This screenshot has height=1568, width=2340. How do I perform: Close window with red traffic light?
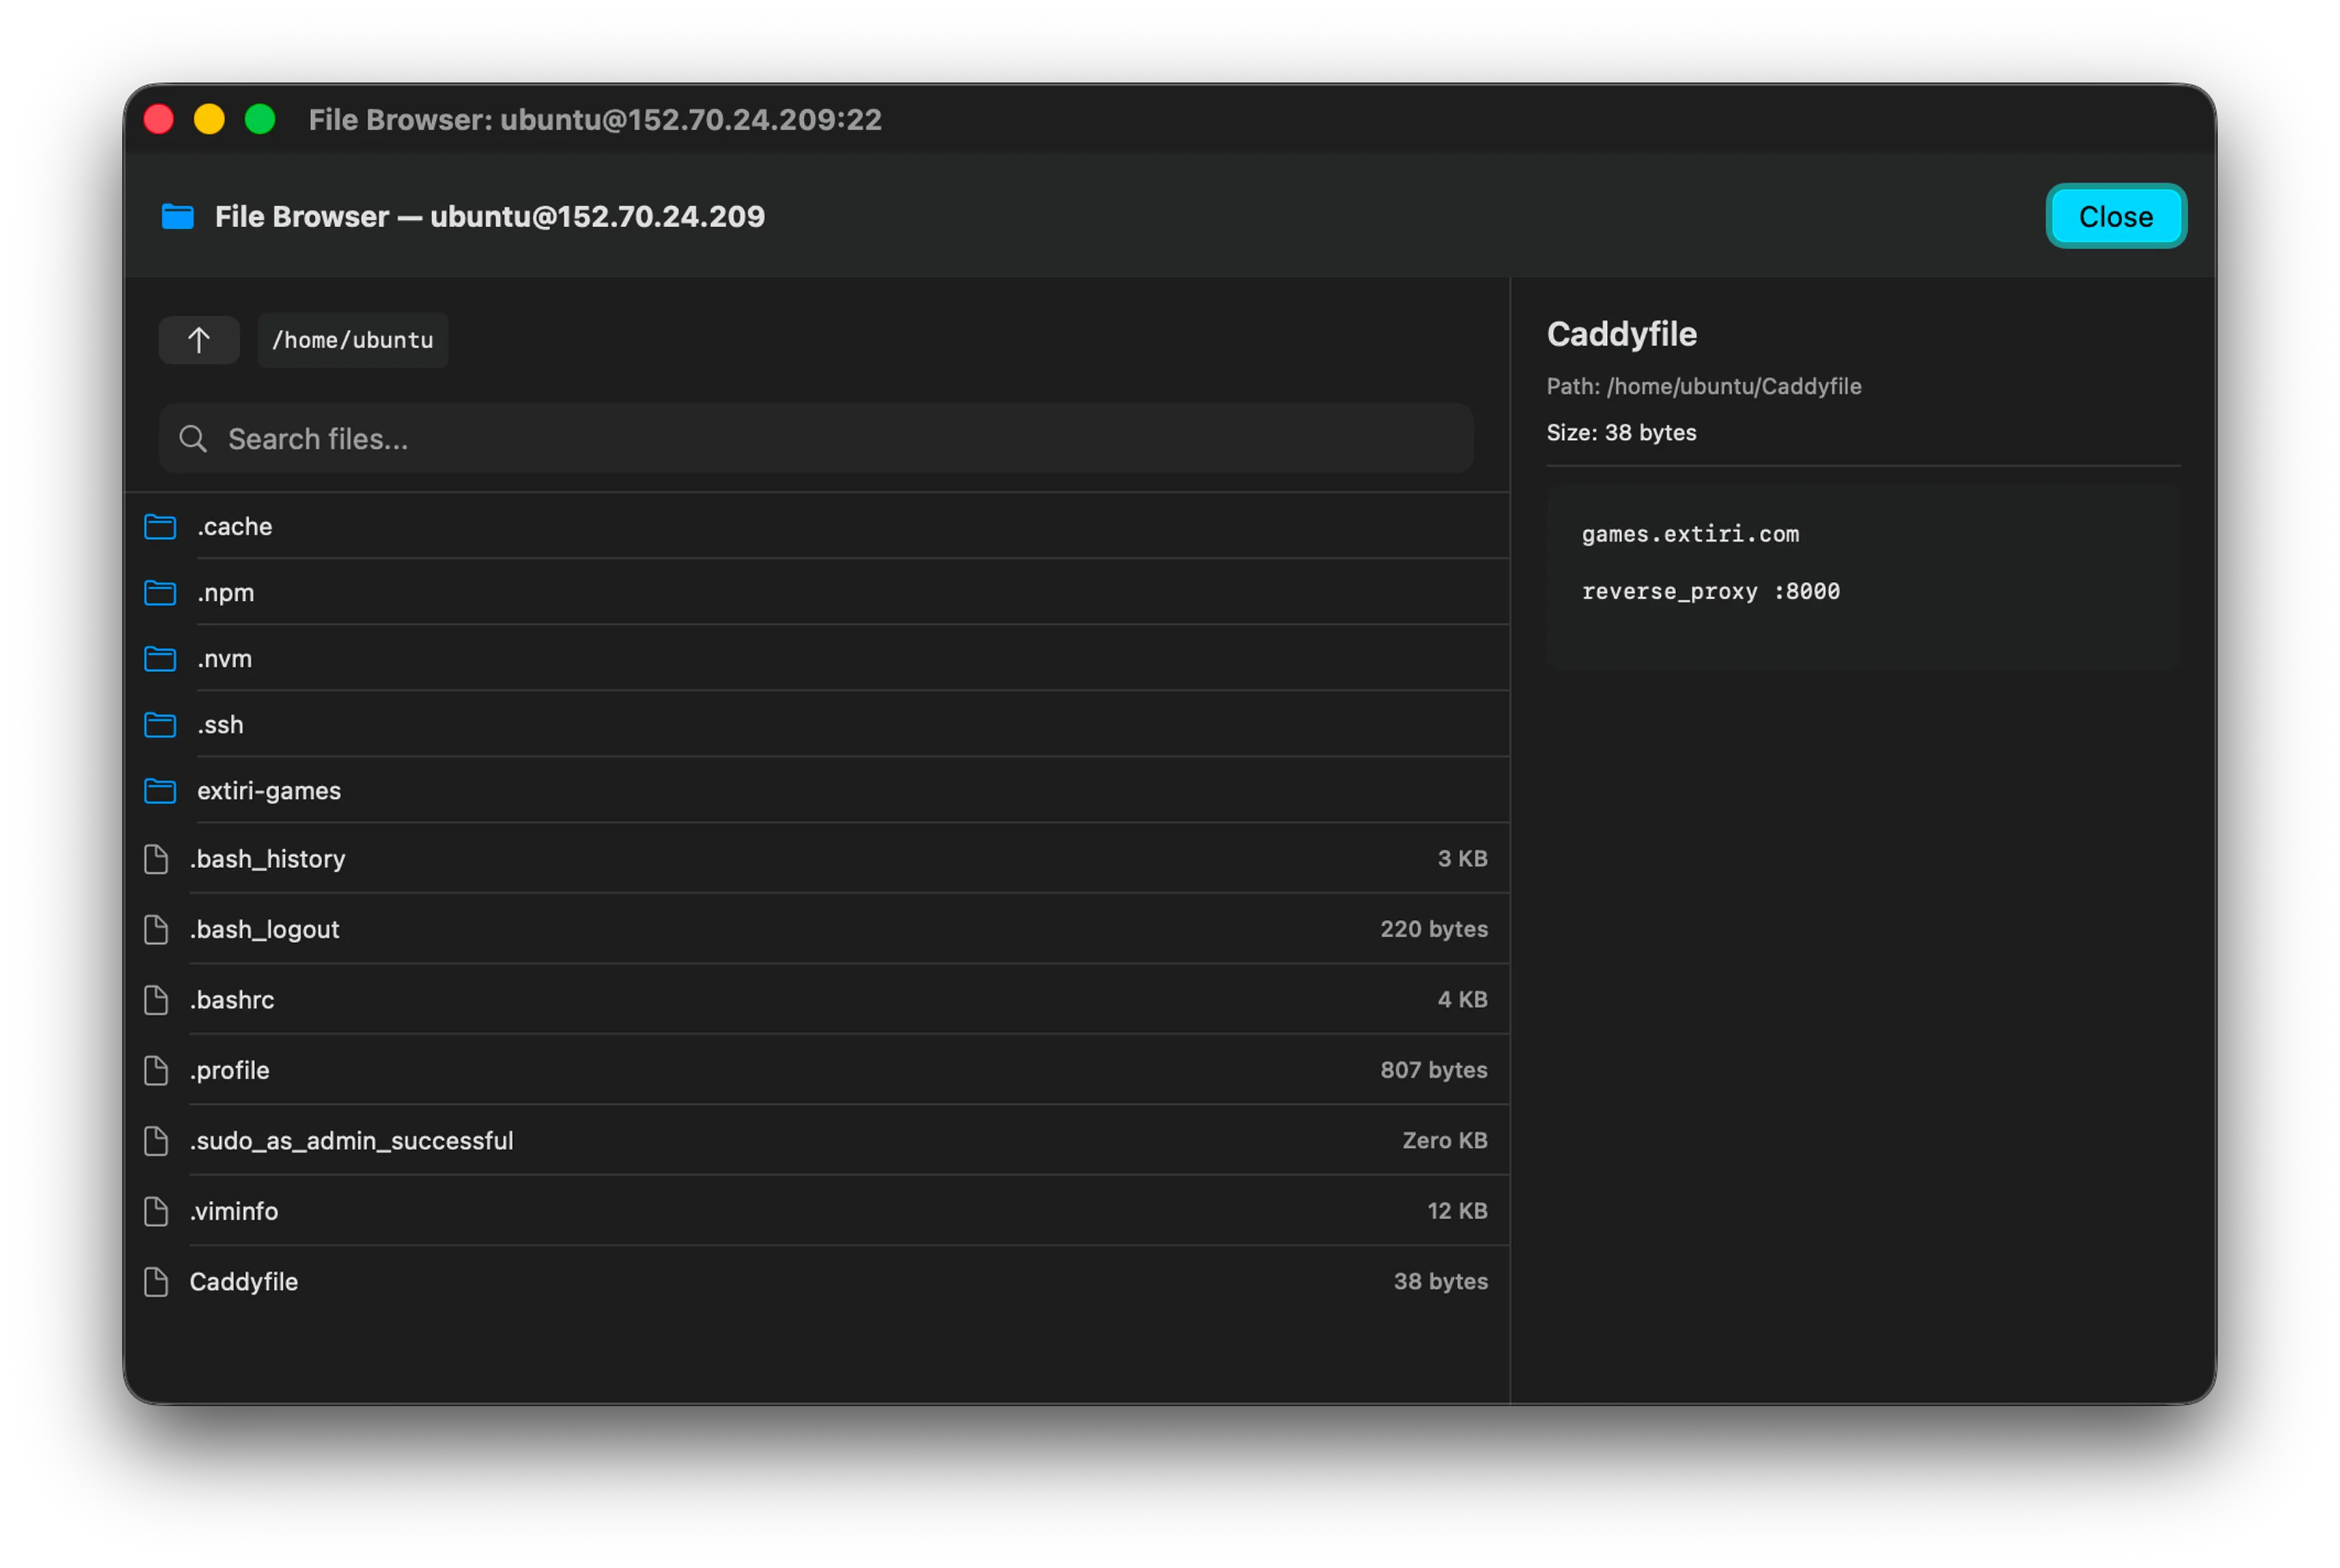point(159,120)
